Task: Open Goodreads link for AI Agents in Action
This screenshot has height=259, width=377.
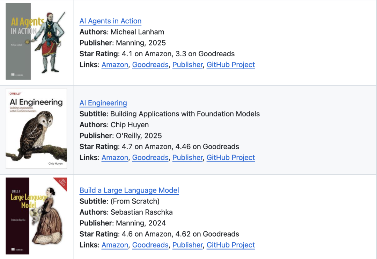Action: [150, 65]
